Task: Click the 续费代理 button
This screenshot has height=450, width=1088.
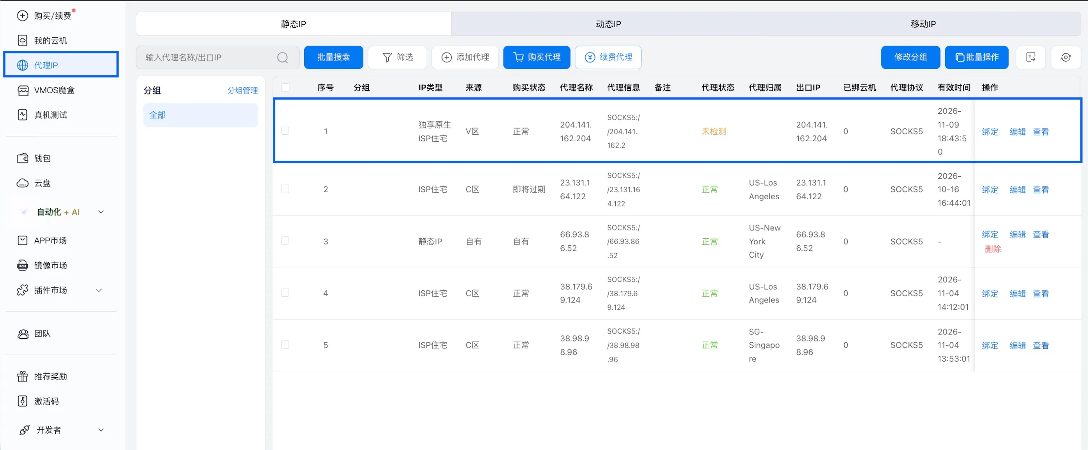Action: 608,57
